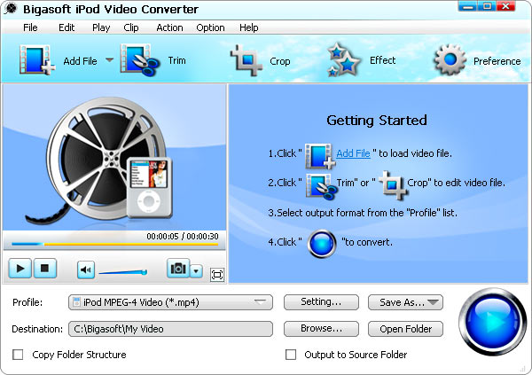Screen dimensions: 532x375
Task: Click the Add File icon in Getting Started
Action: (x=320, y=156)
